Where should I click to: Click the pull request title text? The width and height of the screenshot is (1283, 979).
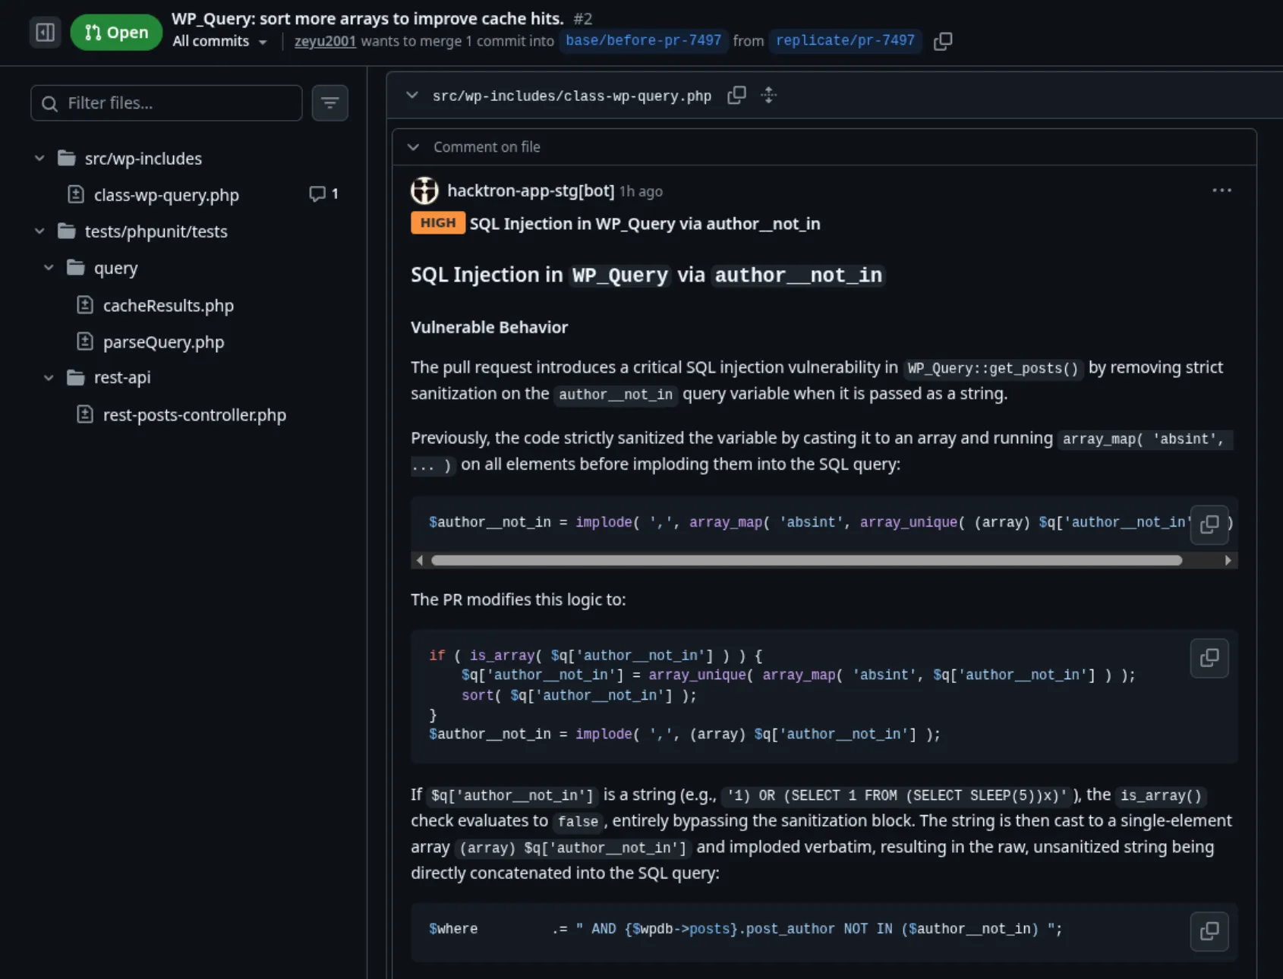(x=367, y=18)
